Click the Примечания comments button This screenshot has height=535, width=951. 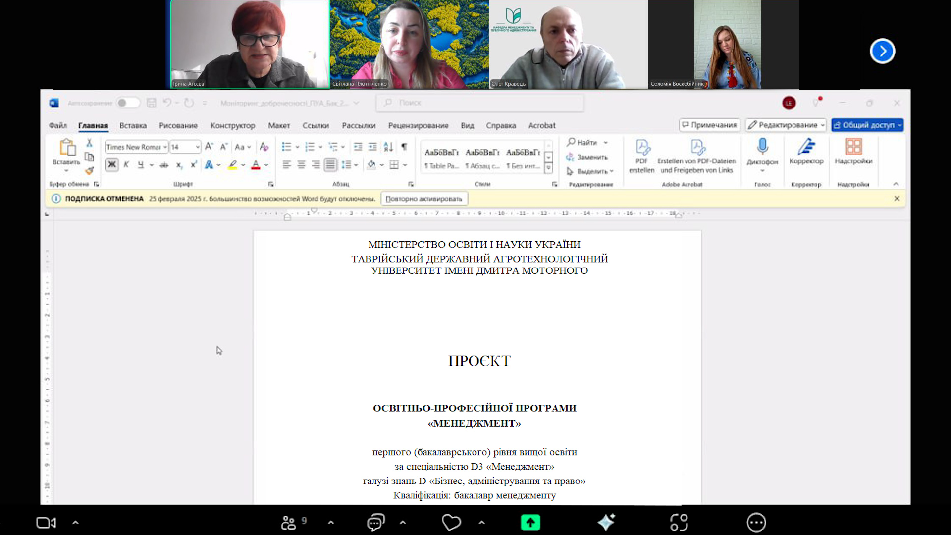709,125
